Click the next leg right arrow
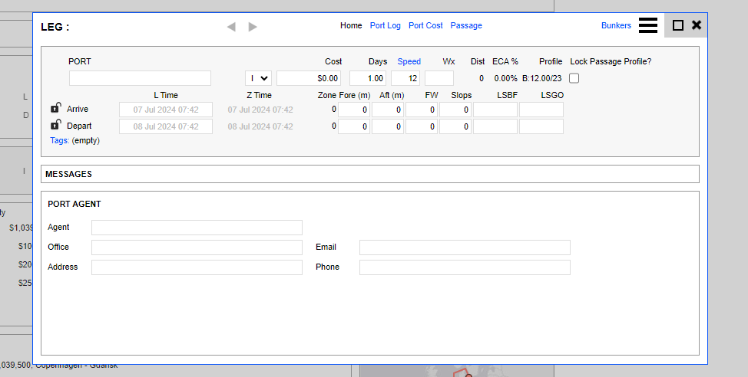 (253, 27)
